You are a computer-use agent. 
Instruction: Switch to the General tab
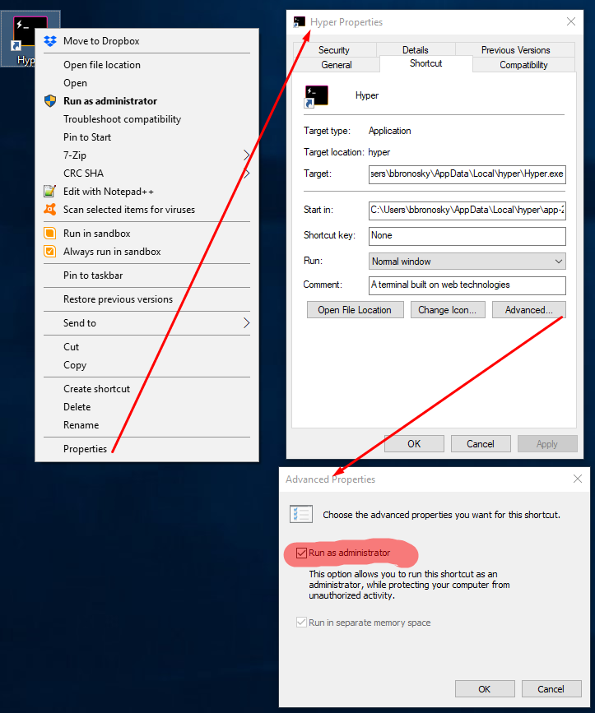(x=336, y=65)
